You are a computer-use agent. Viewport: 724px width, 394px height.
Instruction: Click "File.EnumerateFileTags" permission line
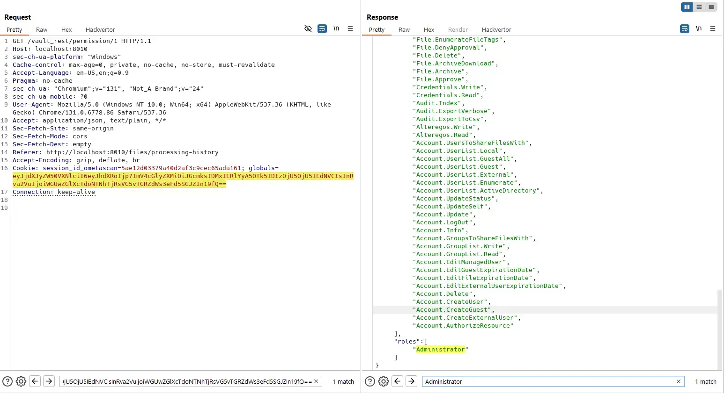tap(459, 40)
